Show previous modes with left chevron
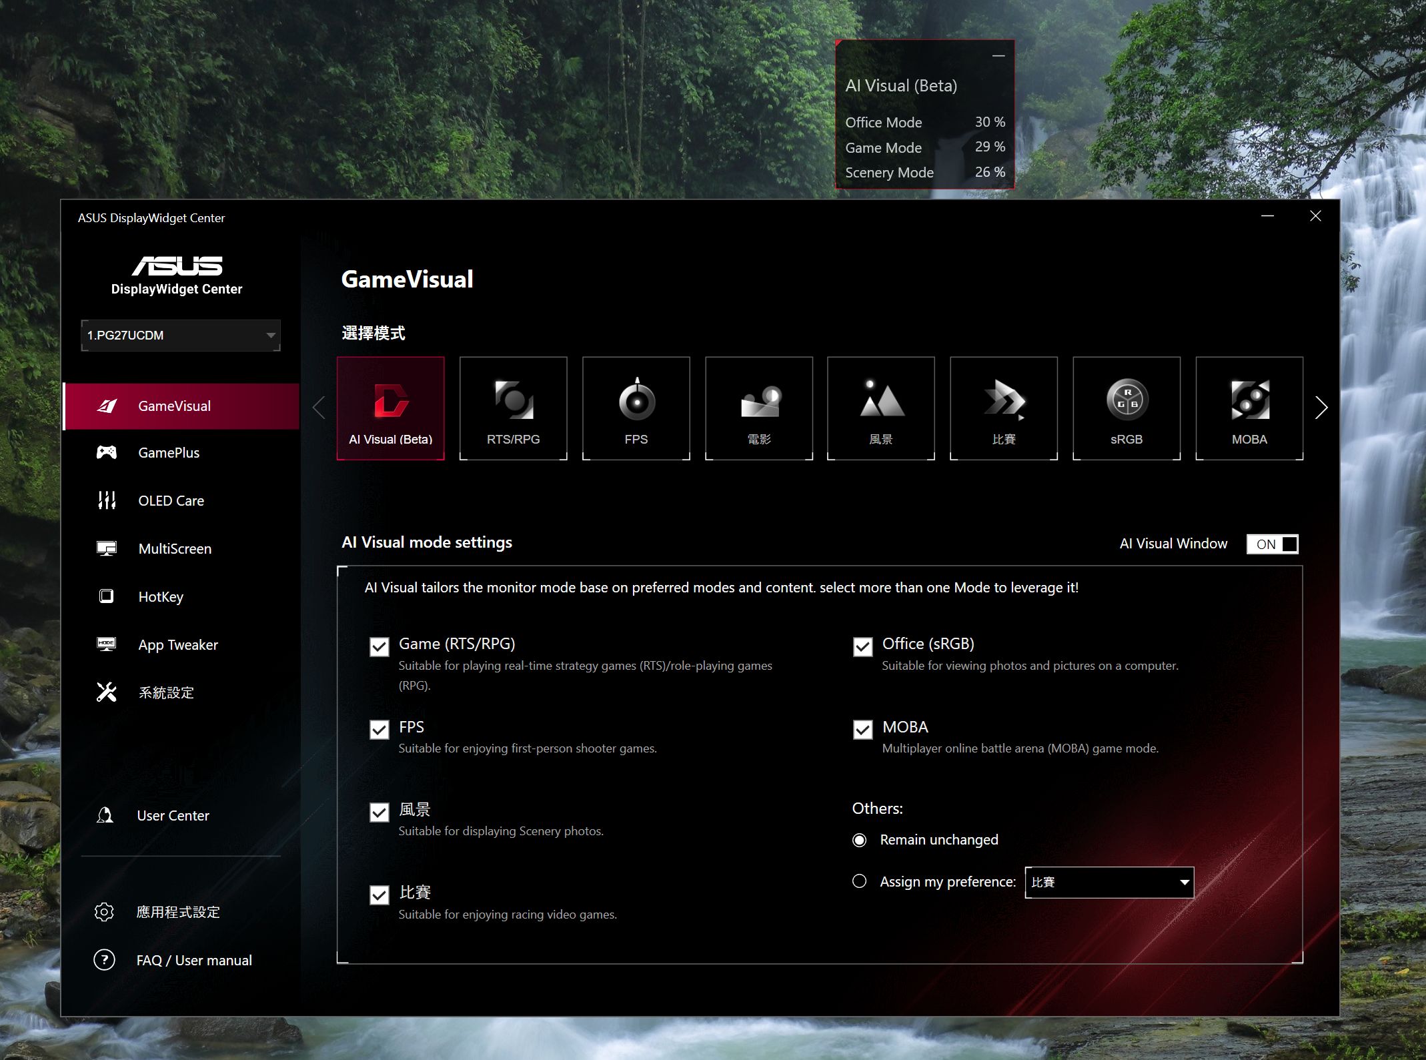1426x1060 pixels. click(x=319, y=408)
